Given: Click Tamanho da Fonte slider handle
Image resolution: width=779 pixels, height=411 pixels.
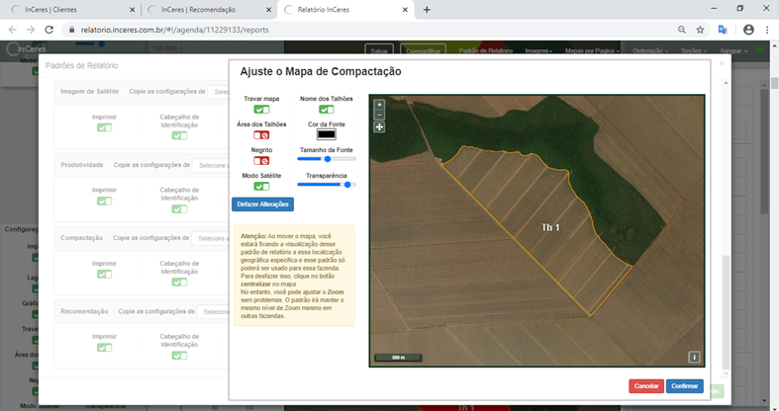Looking at the screenshot, I should coord(328,159).
